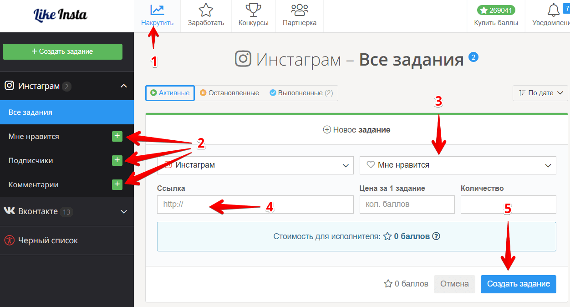Open the Инстаграм network dropdown

point(255,165)
